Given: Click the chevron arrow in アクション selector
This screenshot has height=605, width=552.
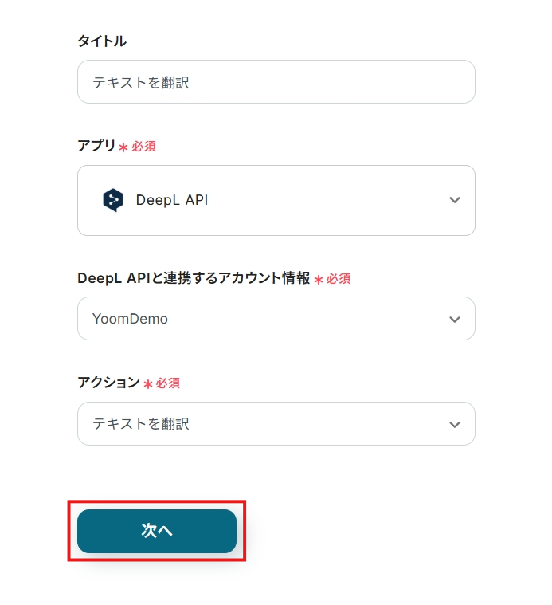Looking at the screenshot, I should pos(455,424).
